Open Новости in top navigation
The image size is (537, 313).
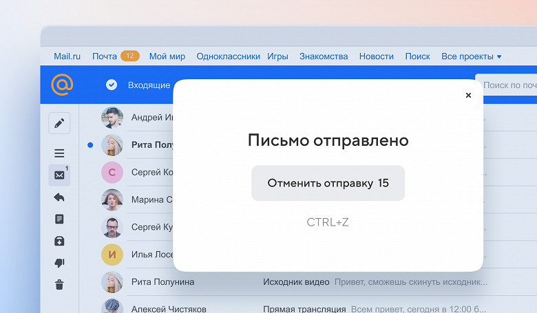(377, 56)
